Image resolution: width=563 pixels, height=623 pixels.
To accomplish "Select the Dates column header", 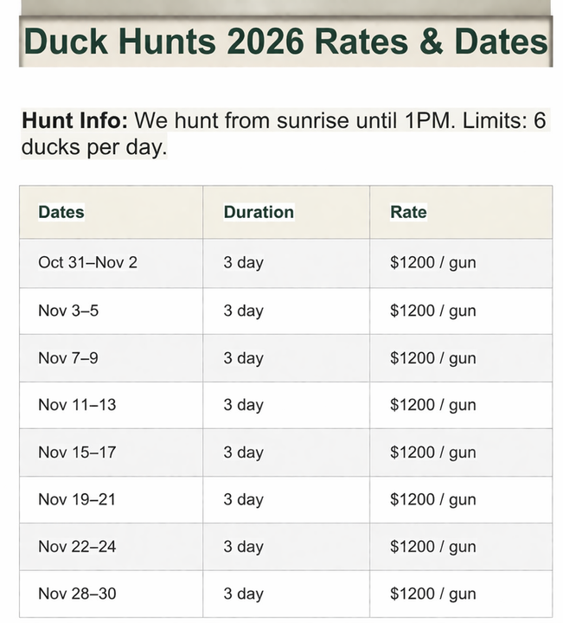I will click(61, 212).
